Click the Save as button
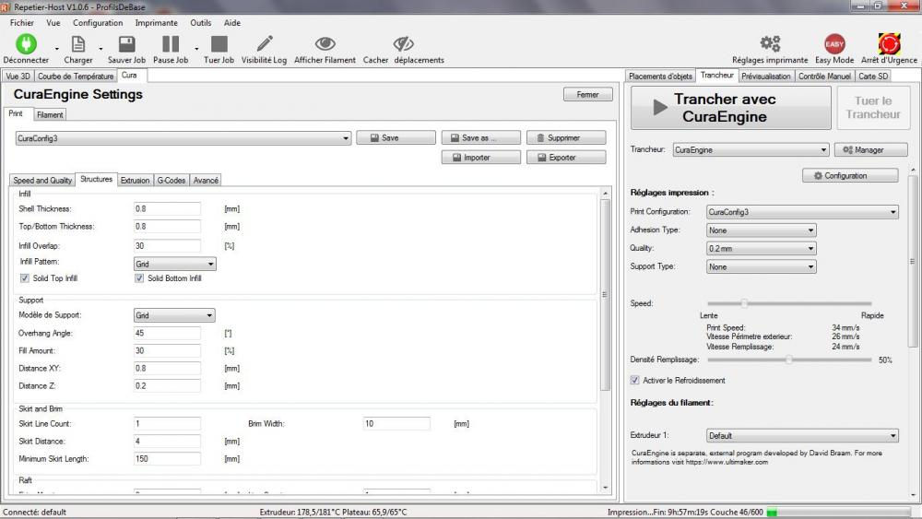This screenshot has height=519, width=922. [480, 137]
